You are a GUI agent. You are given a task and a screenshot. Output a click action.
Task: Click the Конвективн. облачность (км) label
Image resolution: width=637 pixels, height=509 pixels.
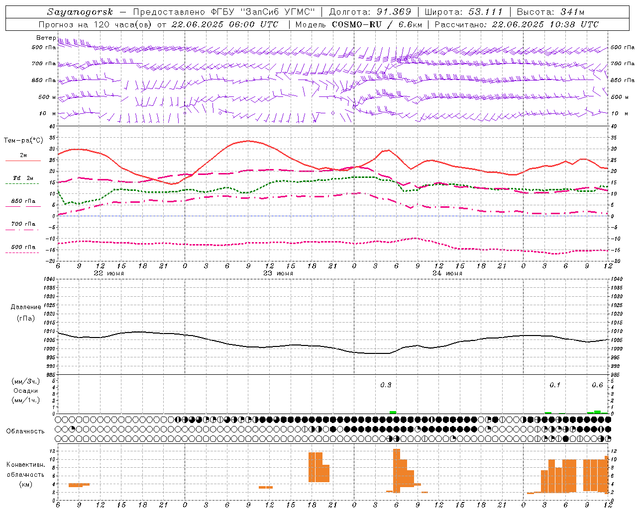coord(25,474)
